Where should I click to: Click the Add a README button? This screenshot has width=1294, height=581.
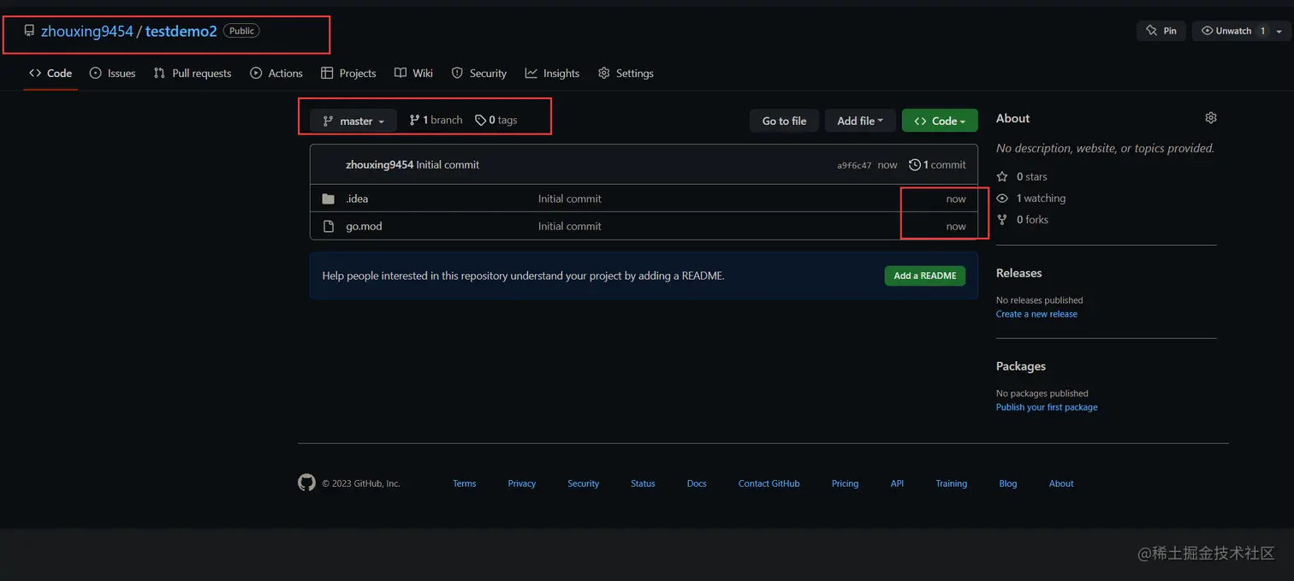(x=925, y=276)
